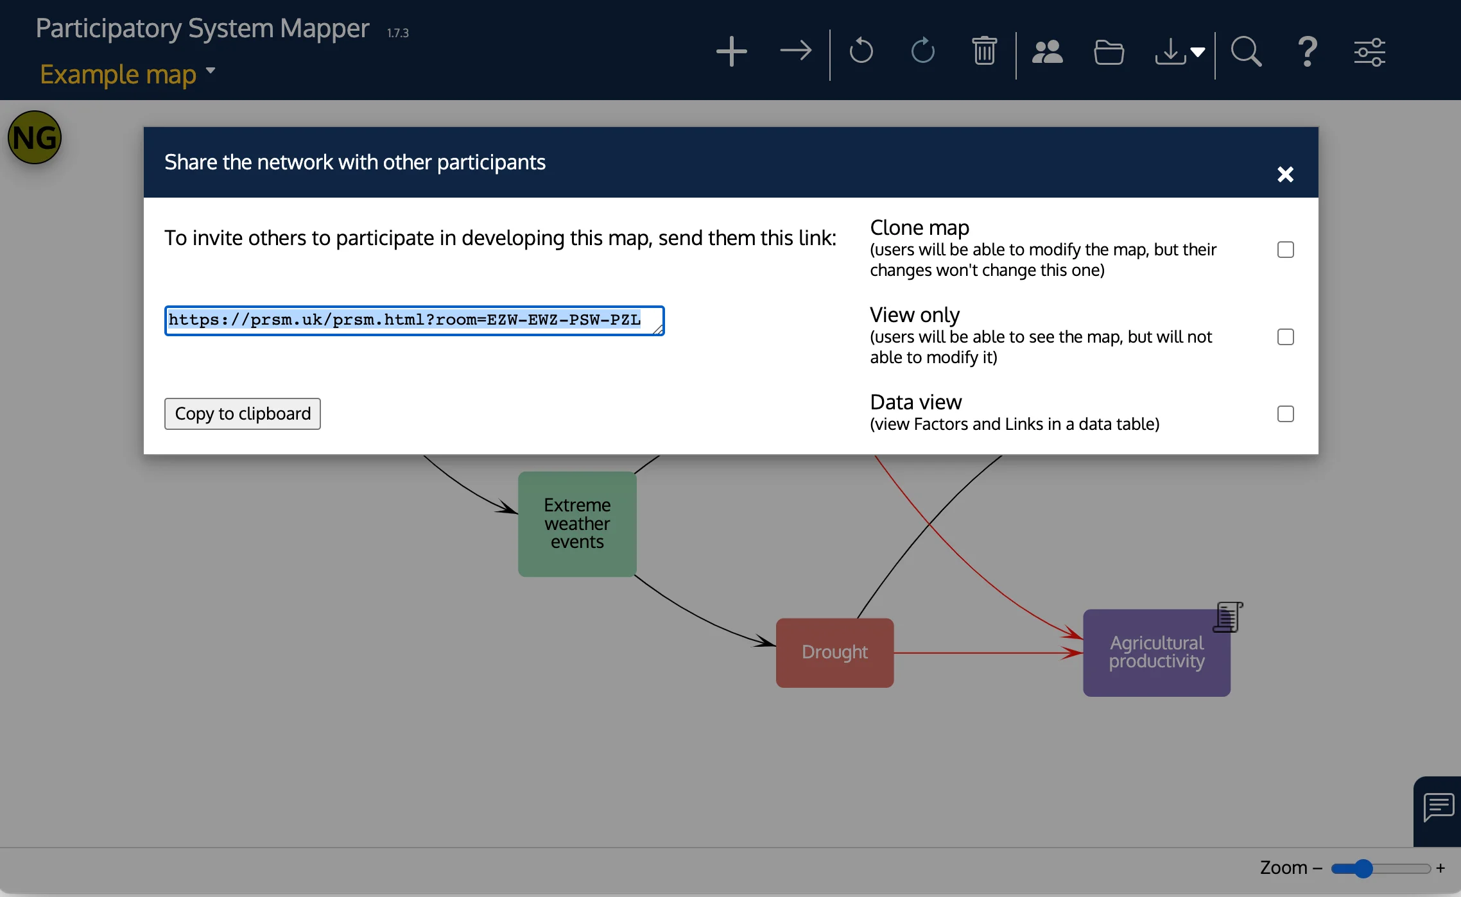
Task: Open the share participants icon
Action: pyautogui.click(x=1046, y=51)
